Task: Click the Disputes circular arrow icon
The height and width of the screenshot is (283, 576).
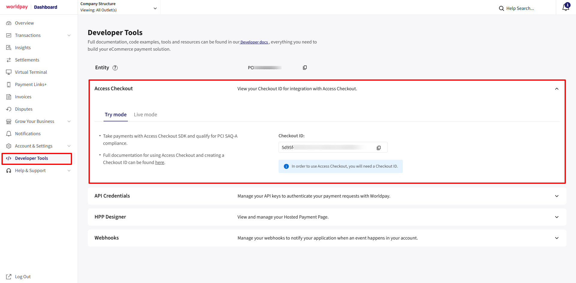Action: pyautogui.click(x=9, y=109)
